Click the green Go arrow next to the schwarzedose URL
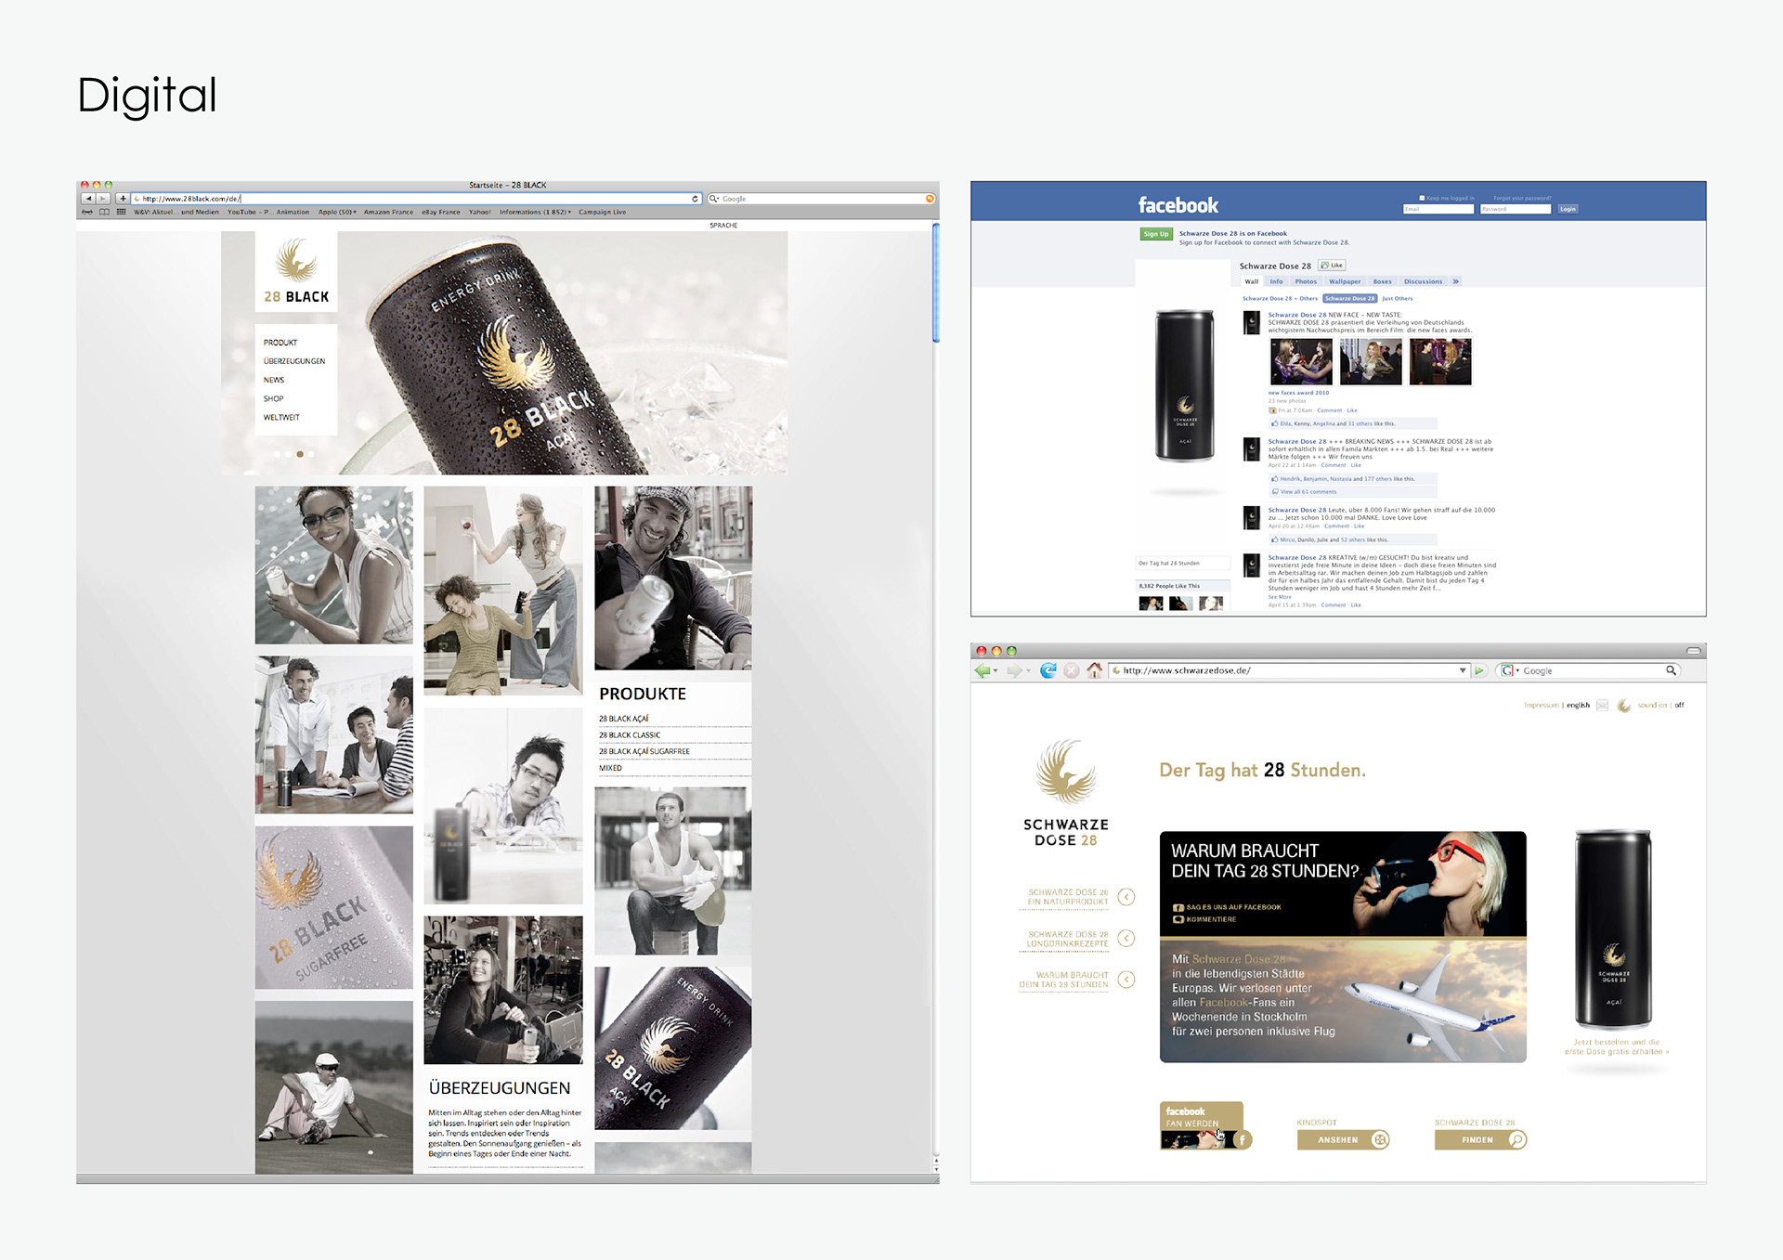The width and height of the screenshot is (1783, 1260). point(1479,670)
